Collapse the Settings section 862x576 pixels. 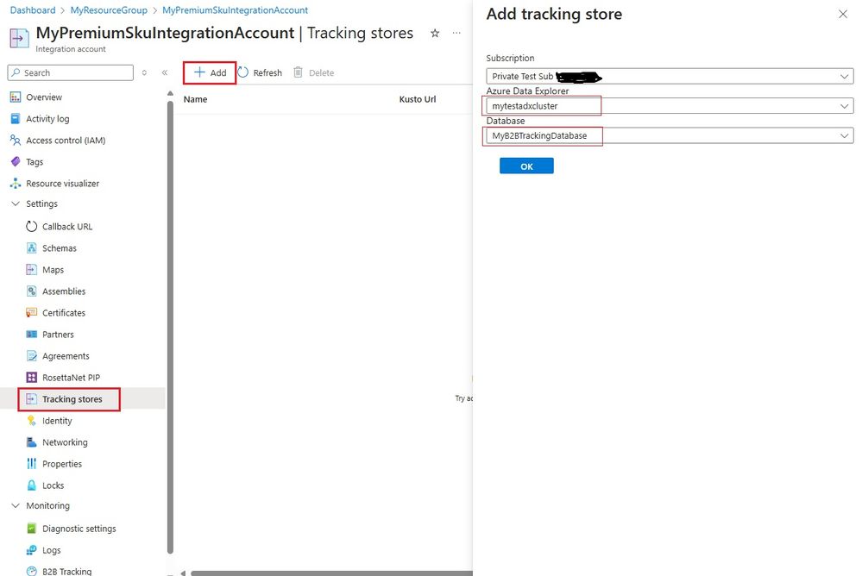(16, 203)
